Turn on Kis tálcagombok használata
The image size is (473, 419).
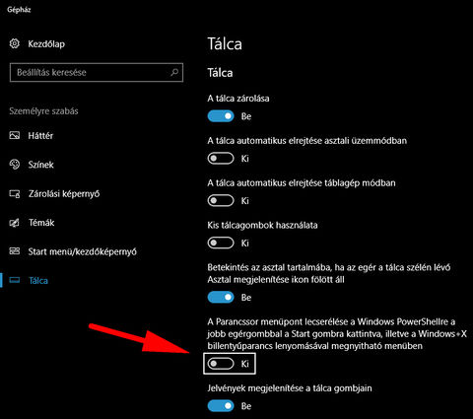(x=221, y=243)
